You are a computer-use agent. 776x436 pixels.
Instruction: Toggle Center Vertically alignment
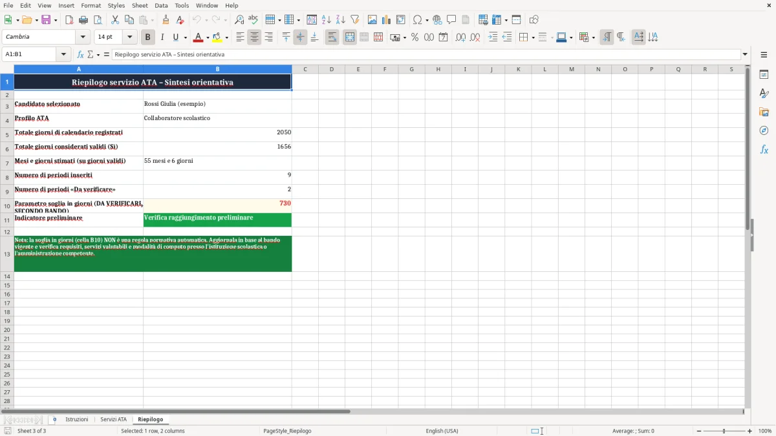point(300,37)
